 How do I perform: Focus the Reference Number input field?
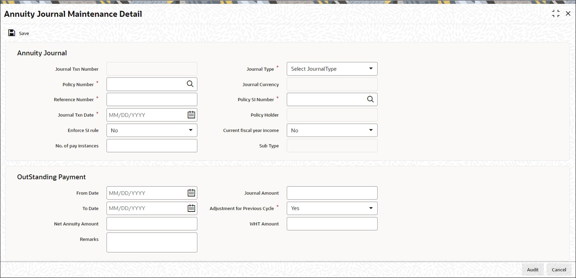click(152, 99)
